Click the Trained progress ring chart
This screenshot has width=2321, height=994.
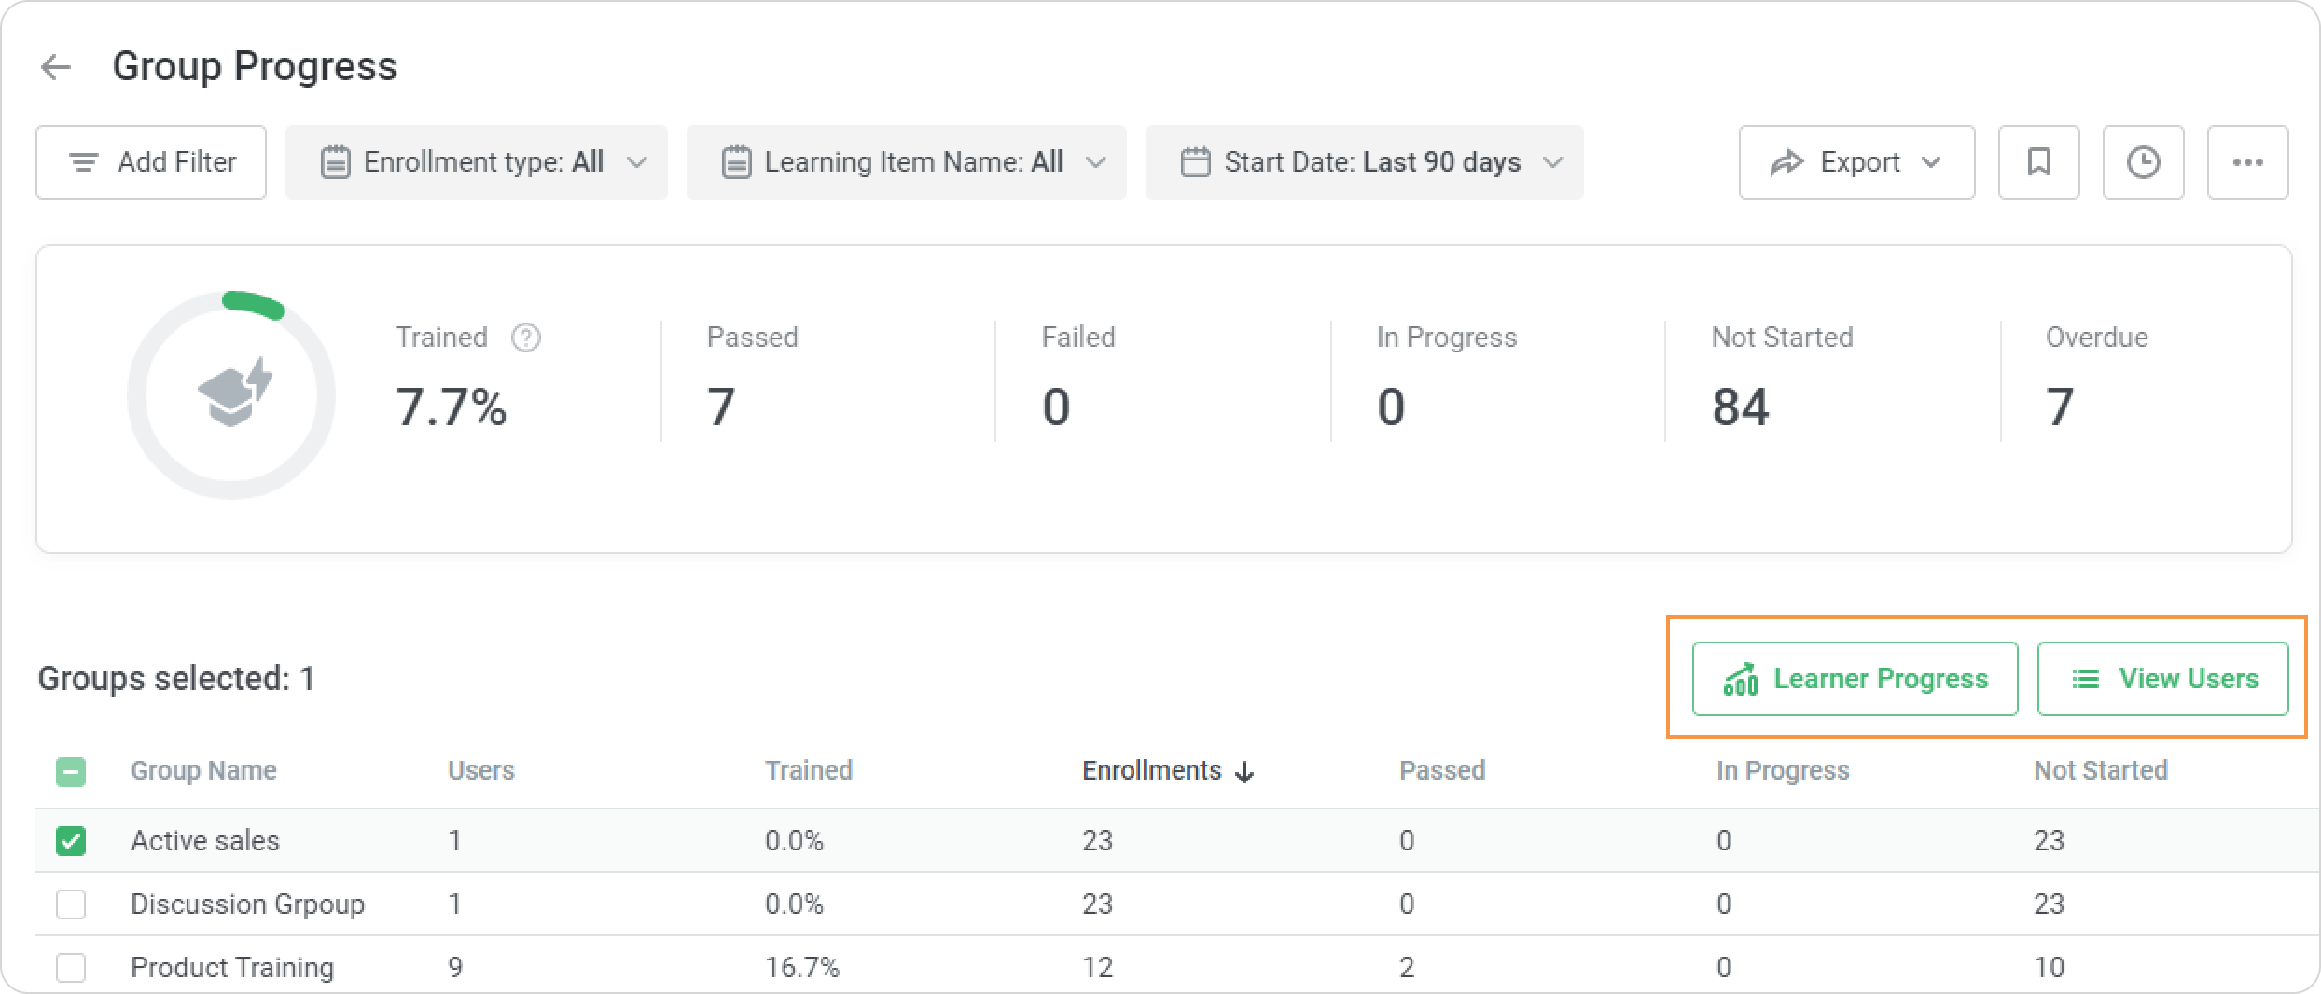[x=231, y=395]
